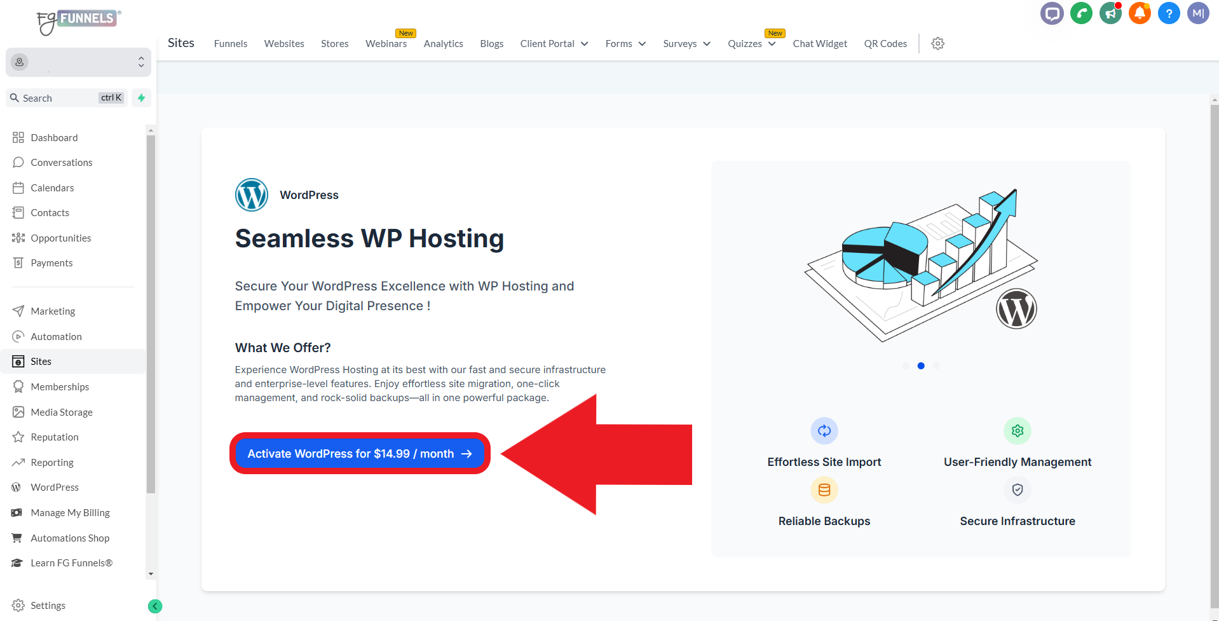The height and width of the screenshot is (621, 1219).
Task: Open the chat bubble icon in top bar
Action: pyautogui.click(x=1052, y=13)
